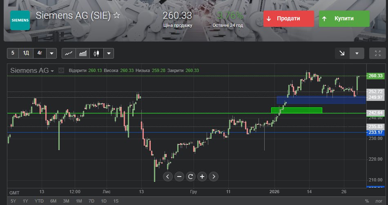Toggle Siemens AG series visibility eye
Viewport: 388px width, 205px height.
[61, 70]
